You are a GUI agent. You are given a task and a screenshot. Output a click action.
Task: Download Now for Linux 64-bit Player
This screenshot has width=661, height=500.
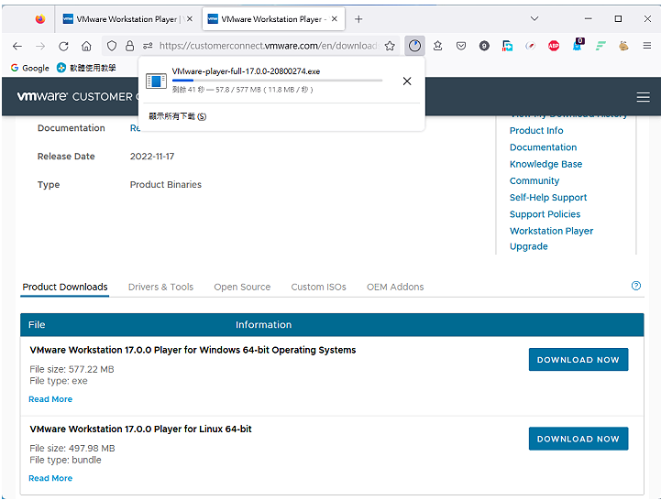click(578, 439)
